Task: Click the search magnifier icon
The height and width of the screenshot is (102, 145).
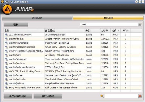Action: tap(102, 96)
